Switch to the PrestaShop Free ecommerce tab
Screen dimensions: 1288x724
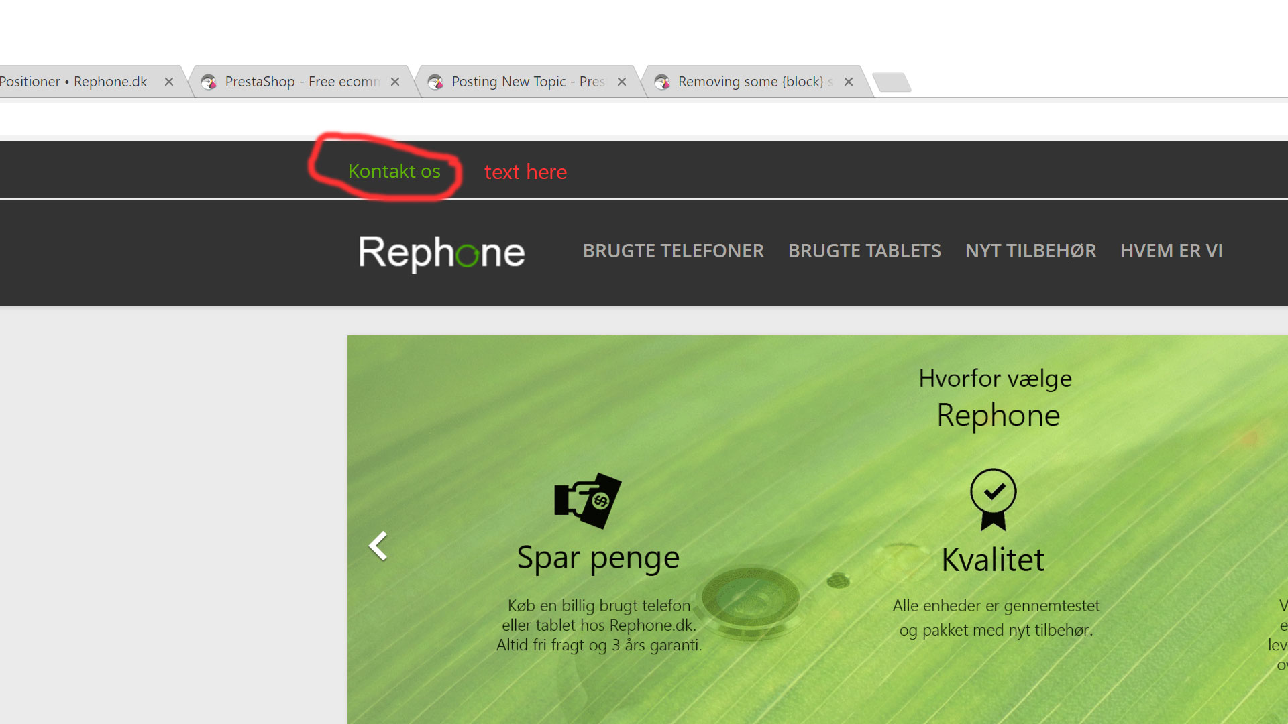[302, 82]
